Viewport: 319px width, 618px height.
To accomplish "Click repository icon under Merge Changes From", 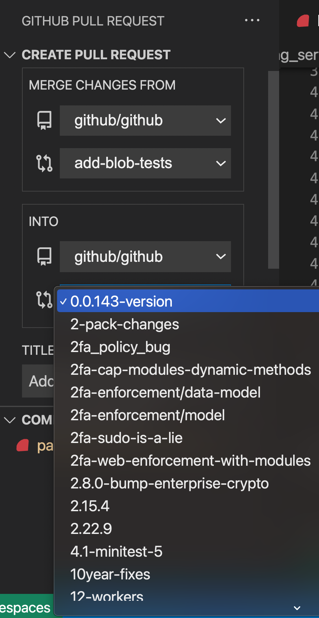I will coord(44,121).
